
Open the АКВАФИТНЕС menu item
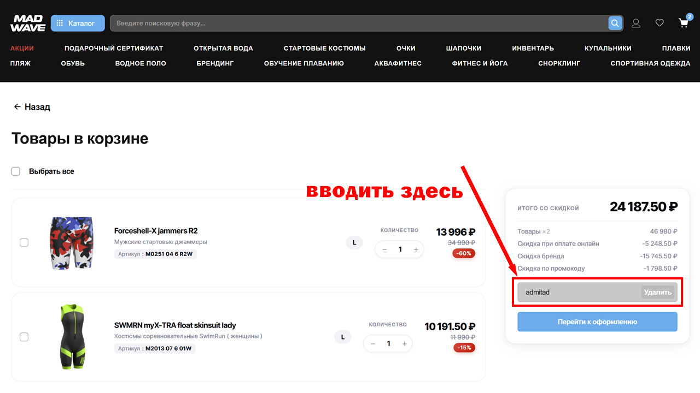click(398, 63)
